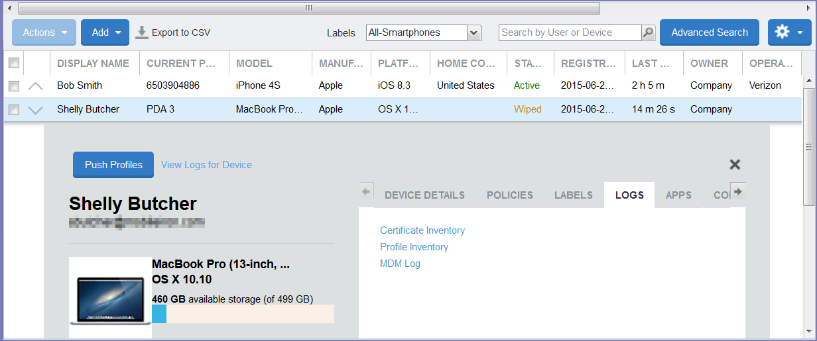The width and height of the screenshot is (817, 341).
Task: Switch to the Policies tab
Action: [509, 195]
